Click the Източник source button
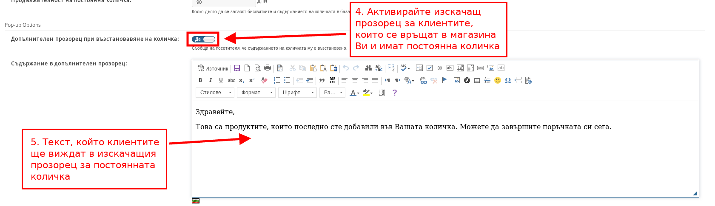Viewport: 715px width, 206px height. coord(213,68)
